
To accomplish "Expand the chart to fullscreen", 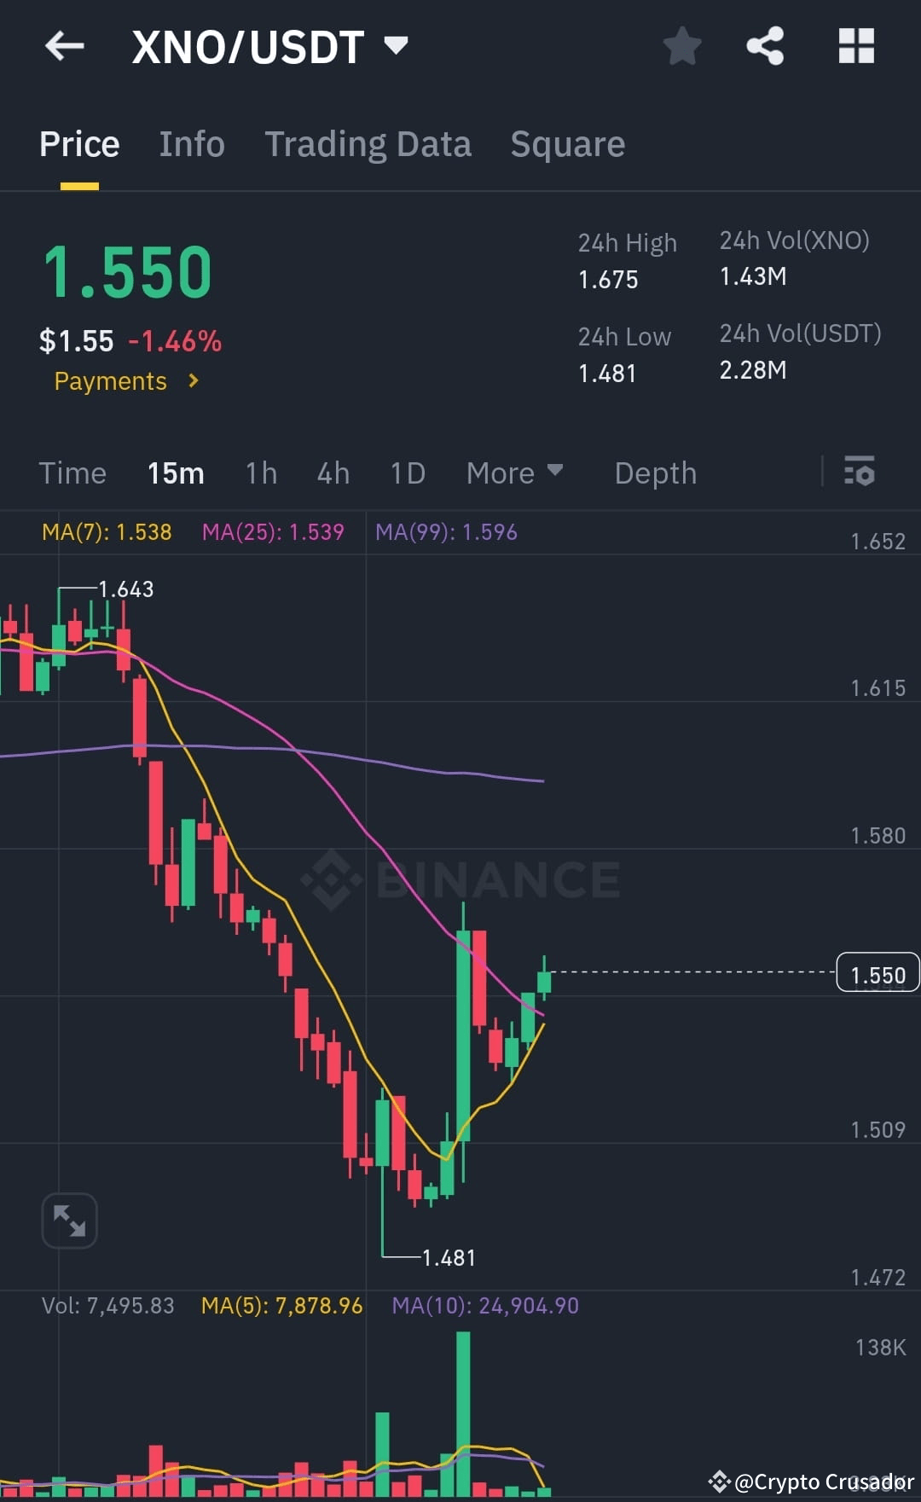I will [69, 1221].
